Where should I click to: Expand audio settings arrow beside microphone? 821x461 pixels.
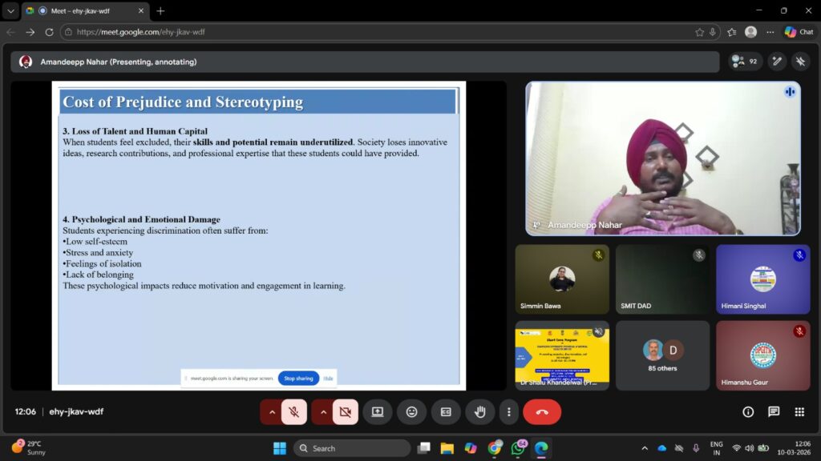click(x=272, y=411)
